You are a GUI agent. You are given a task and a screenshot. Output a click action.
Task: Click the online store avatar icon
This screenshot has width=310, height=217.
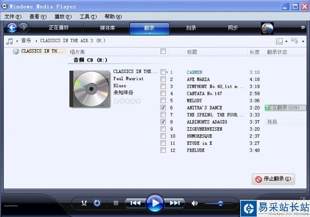click(x=267, y=28)
